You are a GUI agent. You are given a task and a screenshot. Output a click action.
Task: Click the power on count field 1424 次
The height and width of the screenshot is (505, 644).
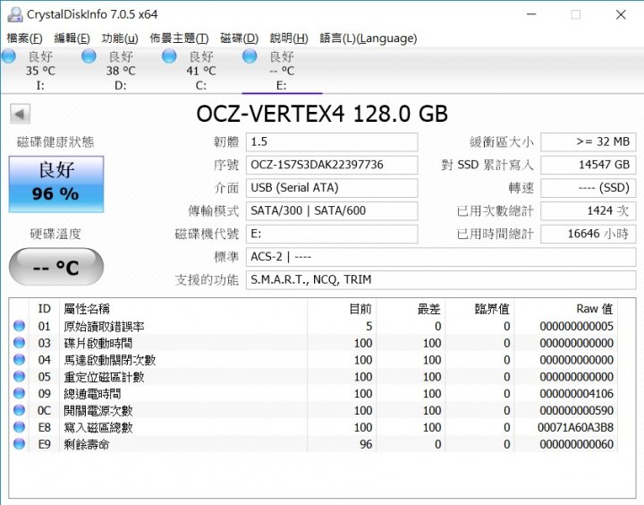[x=589, y=211]
